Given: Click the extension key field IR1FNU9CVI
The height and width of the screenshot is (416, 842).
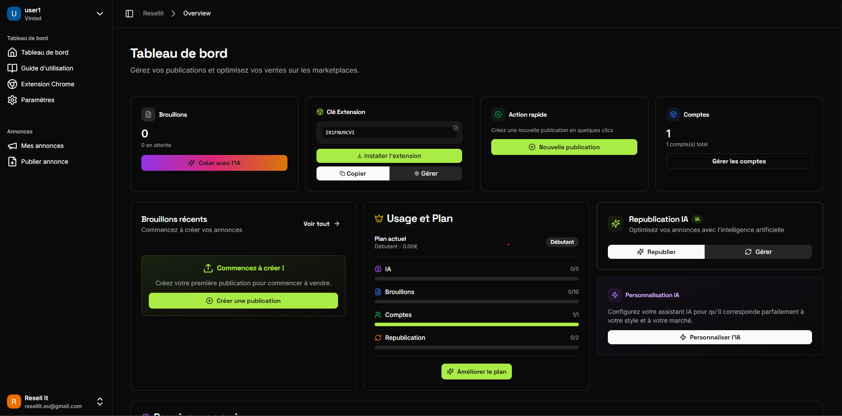Looking at the screenshot, I should 389,133.
